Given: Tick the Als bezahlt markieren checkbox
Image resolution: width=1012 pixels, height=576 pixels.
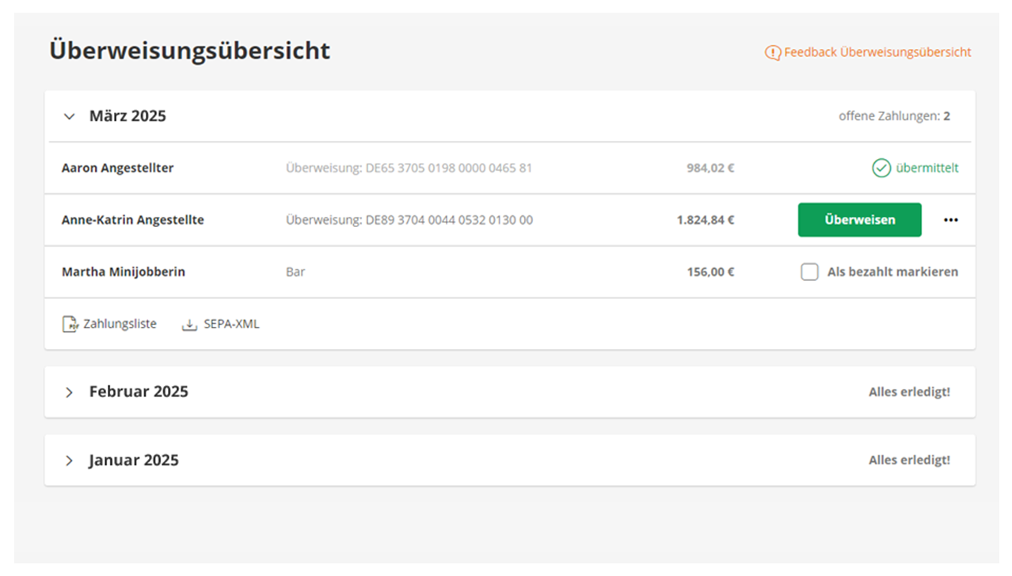Looking at the screenshot, I should (809, 272).
